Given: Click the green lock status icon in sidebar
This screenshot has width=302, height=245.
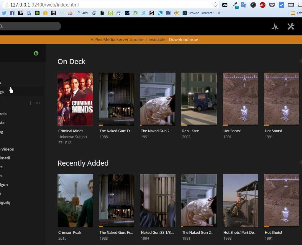Looking at the screenshot, I should point(36,53).
